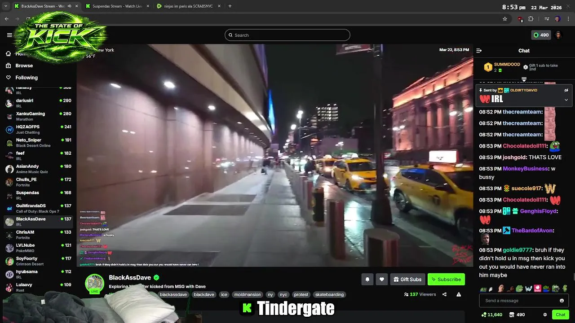Switch to the Suspendas Stream tab

(x=117, y=6)
